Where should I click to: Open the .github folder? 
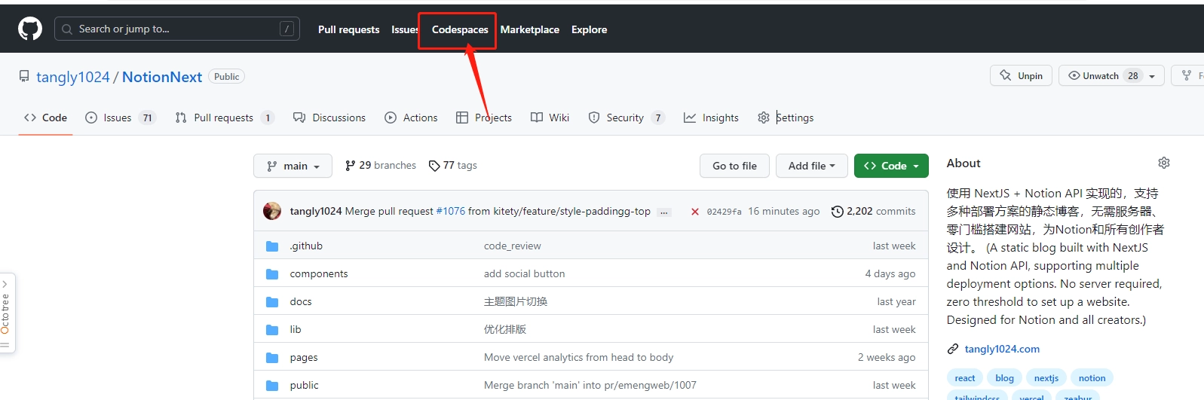coord(306,246)
